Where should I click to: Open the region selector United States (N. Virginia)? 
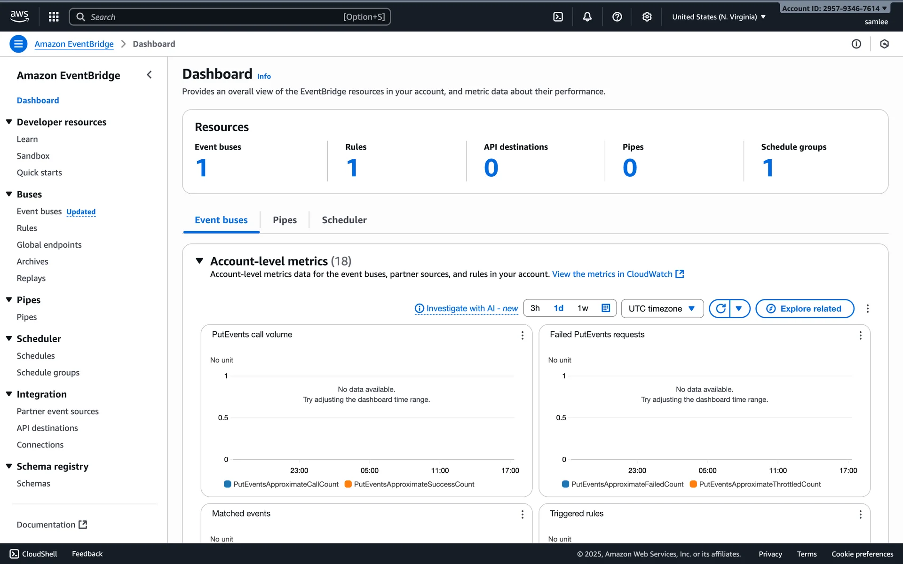[x=719, y=17]
